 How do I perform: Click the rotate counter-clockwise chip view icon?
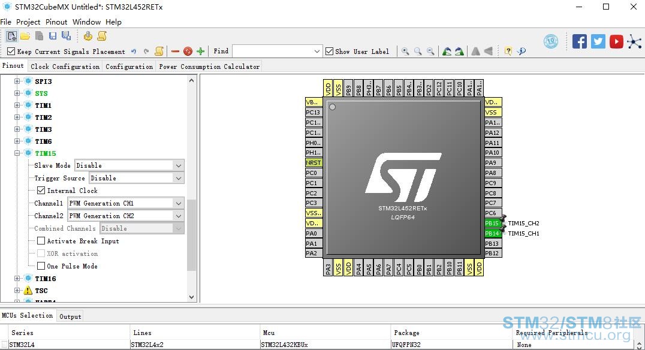coord(459,52)
